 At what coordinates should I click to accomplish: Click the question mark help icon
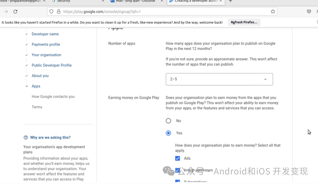click(x=26, y=138)
